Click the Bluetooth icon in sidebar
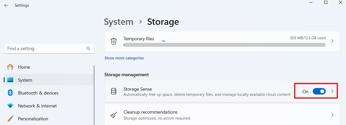The width and height of the screenshot is (346, 125). (x=10, y=93)
